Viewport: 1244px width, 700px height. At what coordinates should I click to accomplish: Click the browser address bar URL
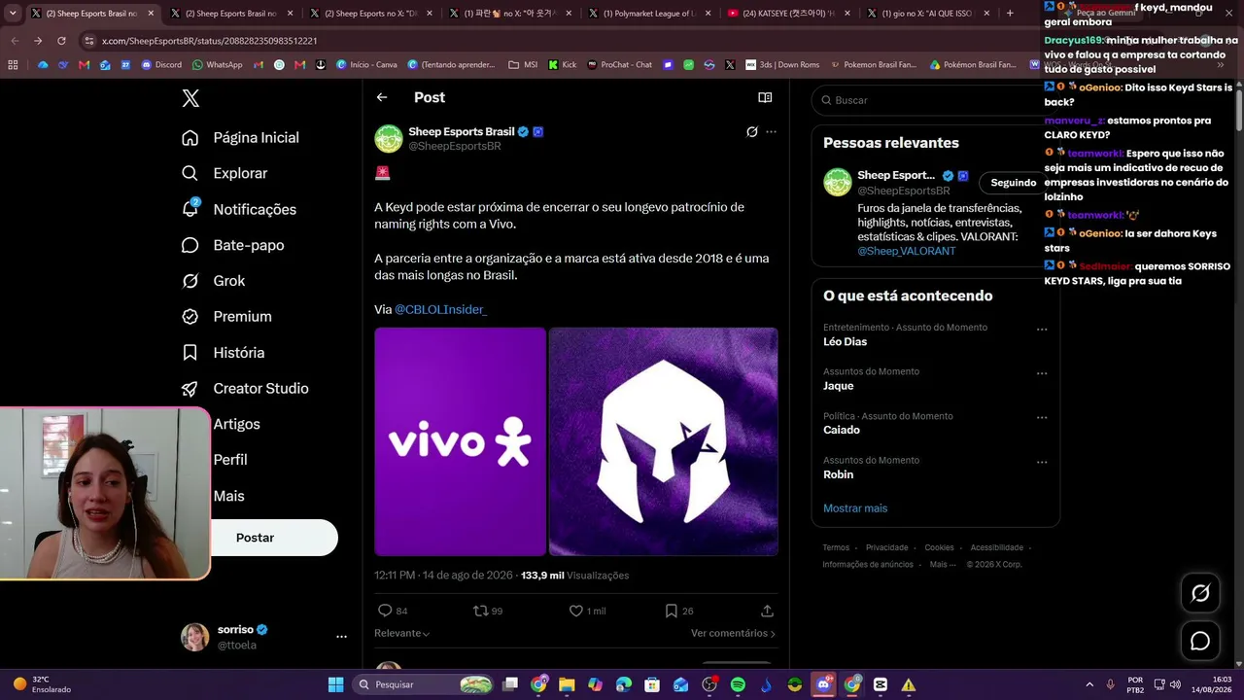tap(210, 41)
